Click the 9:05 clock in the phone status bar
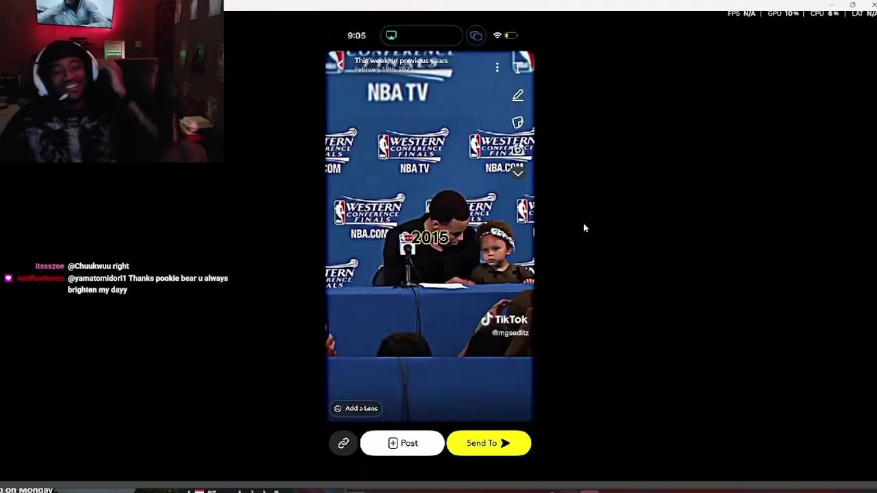This screenshot has height=493, width=877. 356,36
